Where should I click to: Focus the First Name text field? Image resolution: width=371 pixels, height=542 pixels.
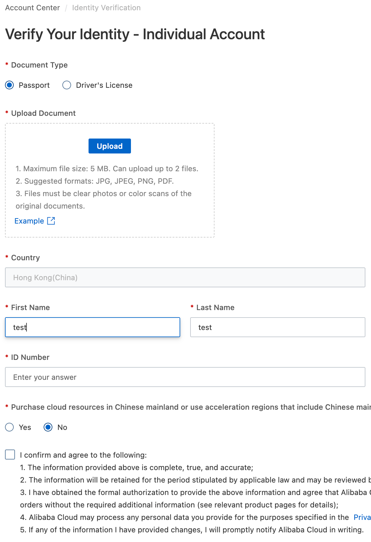point(93,327)
